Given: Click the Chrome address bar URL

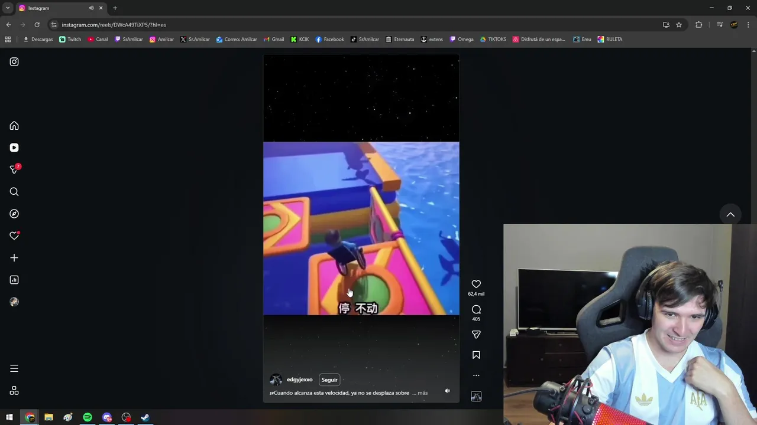Looking at the screenshot, I should point(114,25).
